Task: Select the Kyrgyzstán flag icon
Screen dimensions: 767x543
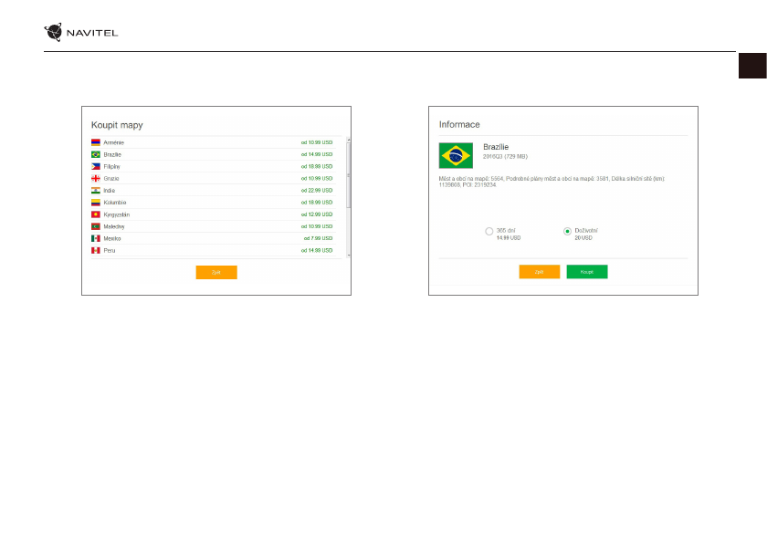Action: pos(95,214)
